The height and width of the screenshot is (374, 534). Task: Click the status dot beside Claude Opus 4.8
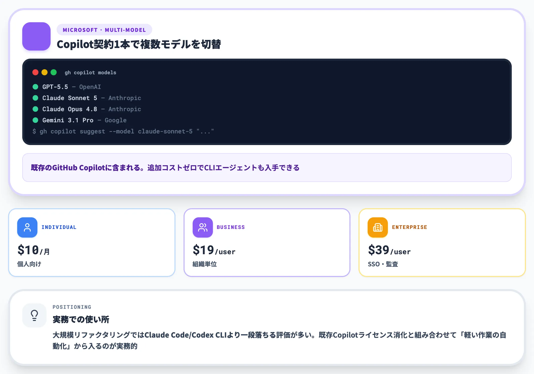tap(35, 109)
